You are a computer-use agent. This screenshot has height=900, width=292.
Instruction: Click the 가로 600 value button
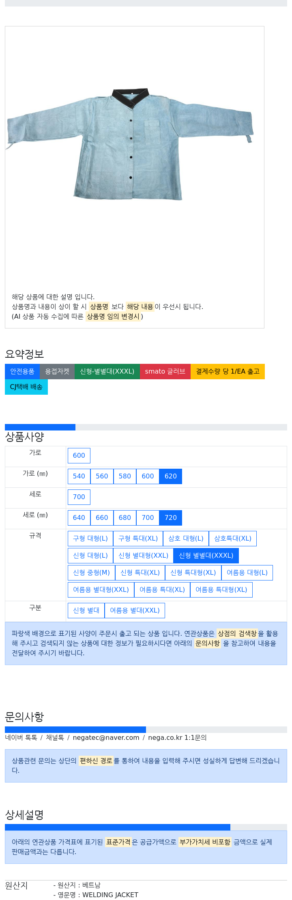79,456
